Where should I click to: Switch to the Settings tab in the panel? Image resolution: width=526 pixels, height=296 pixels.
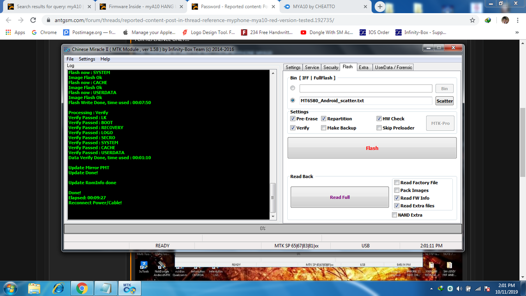pyautogui.click(x=293, y=67)
